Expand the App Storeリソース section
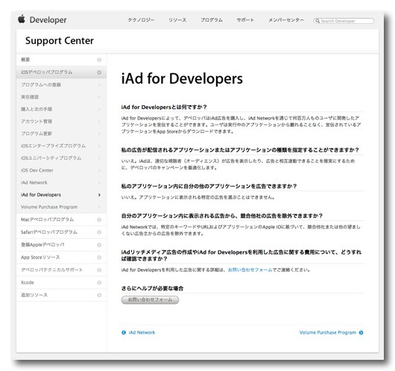This screenshot has height=371, width=395. click(x=99, y=258)
